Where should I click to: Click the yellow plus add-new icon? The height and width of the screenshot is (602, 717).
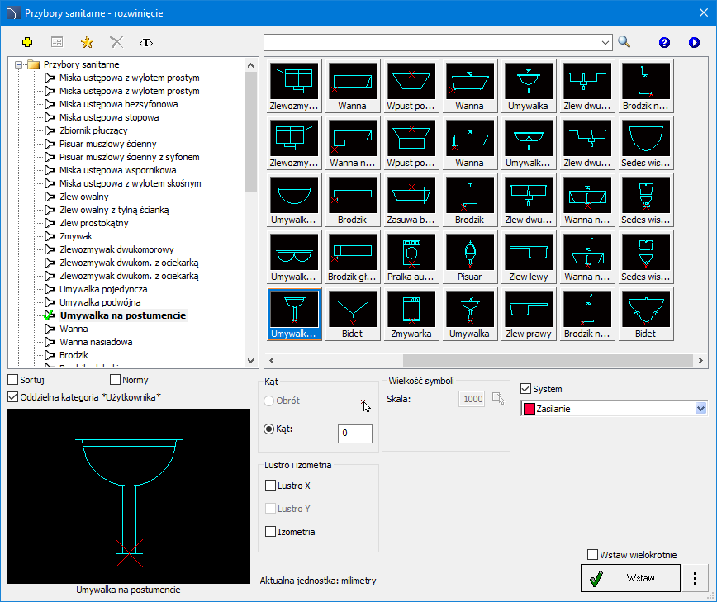click(27, 42)
